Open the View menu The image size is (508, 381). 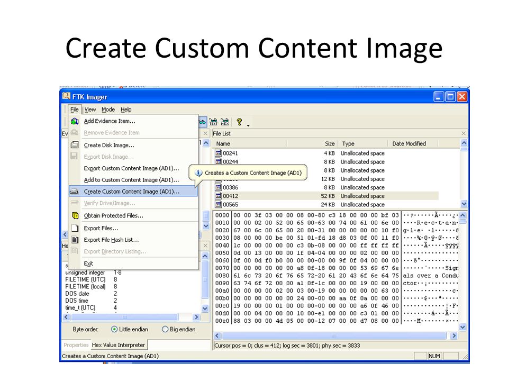coord(90,110)
